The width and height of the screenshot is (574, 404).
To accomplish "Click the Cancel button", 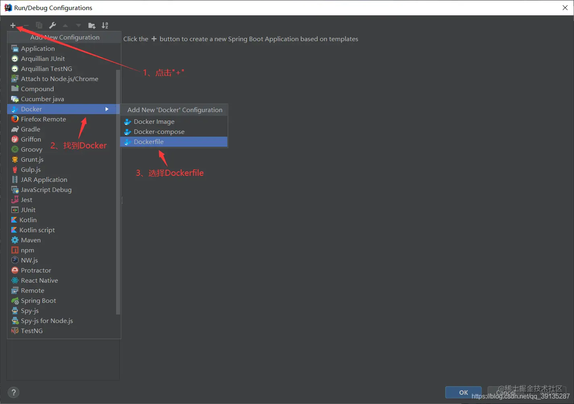I will 505,392.
